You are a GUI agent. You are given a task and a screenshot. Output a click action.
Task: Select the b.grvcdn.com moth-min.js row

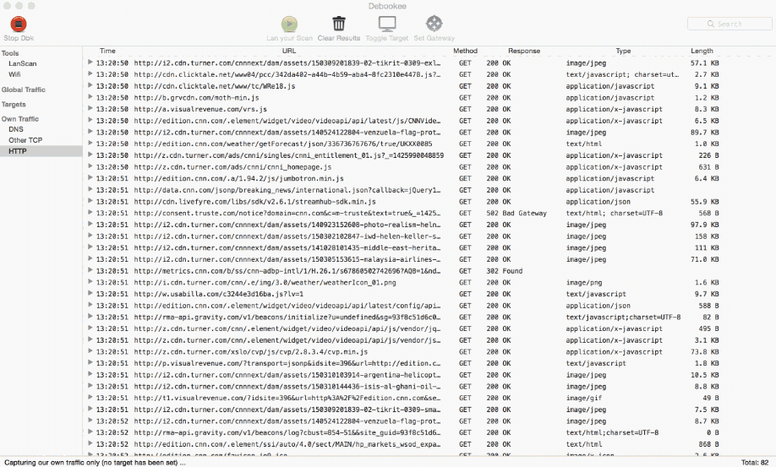pyautogui.click(x=403, y=97)
